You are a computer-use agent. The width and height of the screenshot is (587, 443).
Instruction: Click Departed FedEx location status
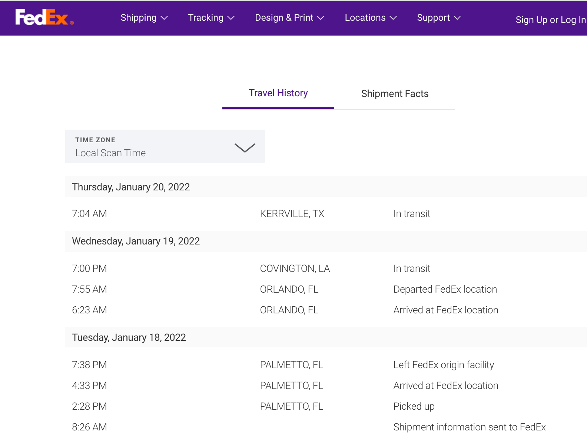click(x=445, y=289)
